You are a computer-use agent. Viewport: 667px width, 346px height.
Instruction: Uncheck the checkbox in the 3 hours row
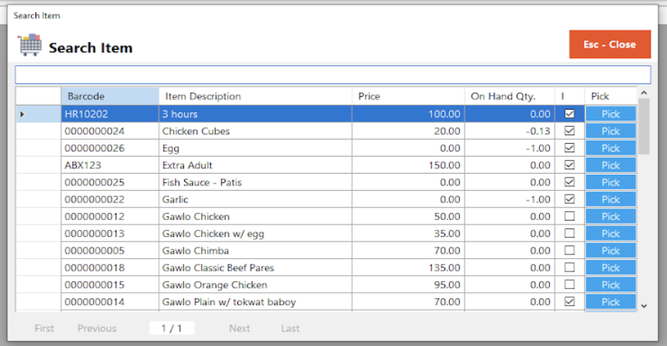569,114
